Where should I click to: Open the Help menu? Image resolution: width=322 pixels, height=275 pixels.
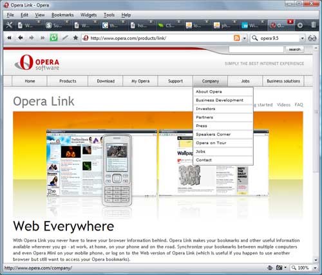click(126, 15)
